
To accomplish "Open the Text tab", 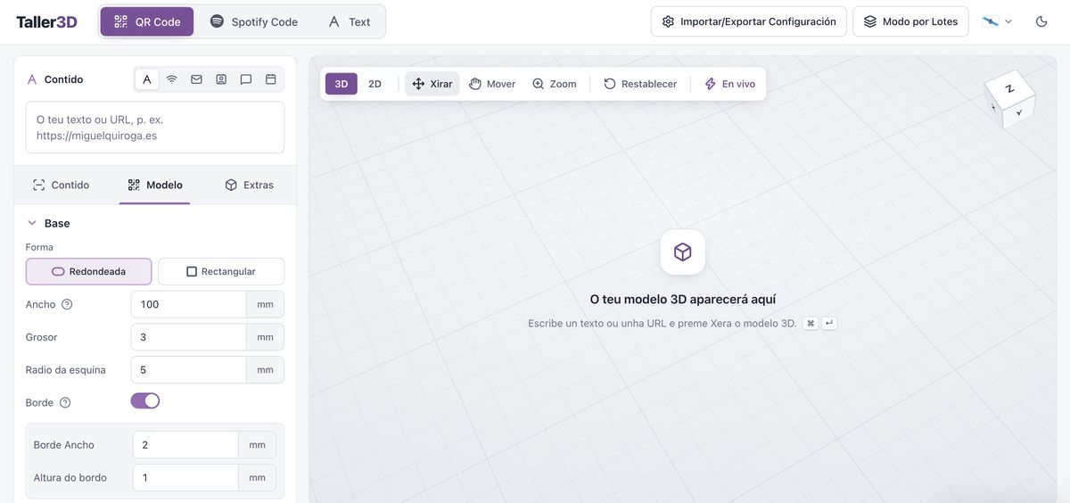I will pos(350,21).
